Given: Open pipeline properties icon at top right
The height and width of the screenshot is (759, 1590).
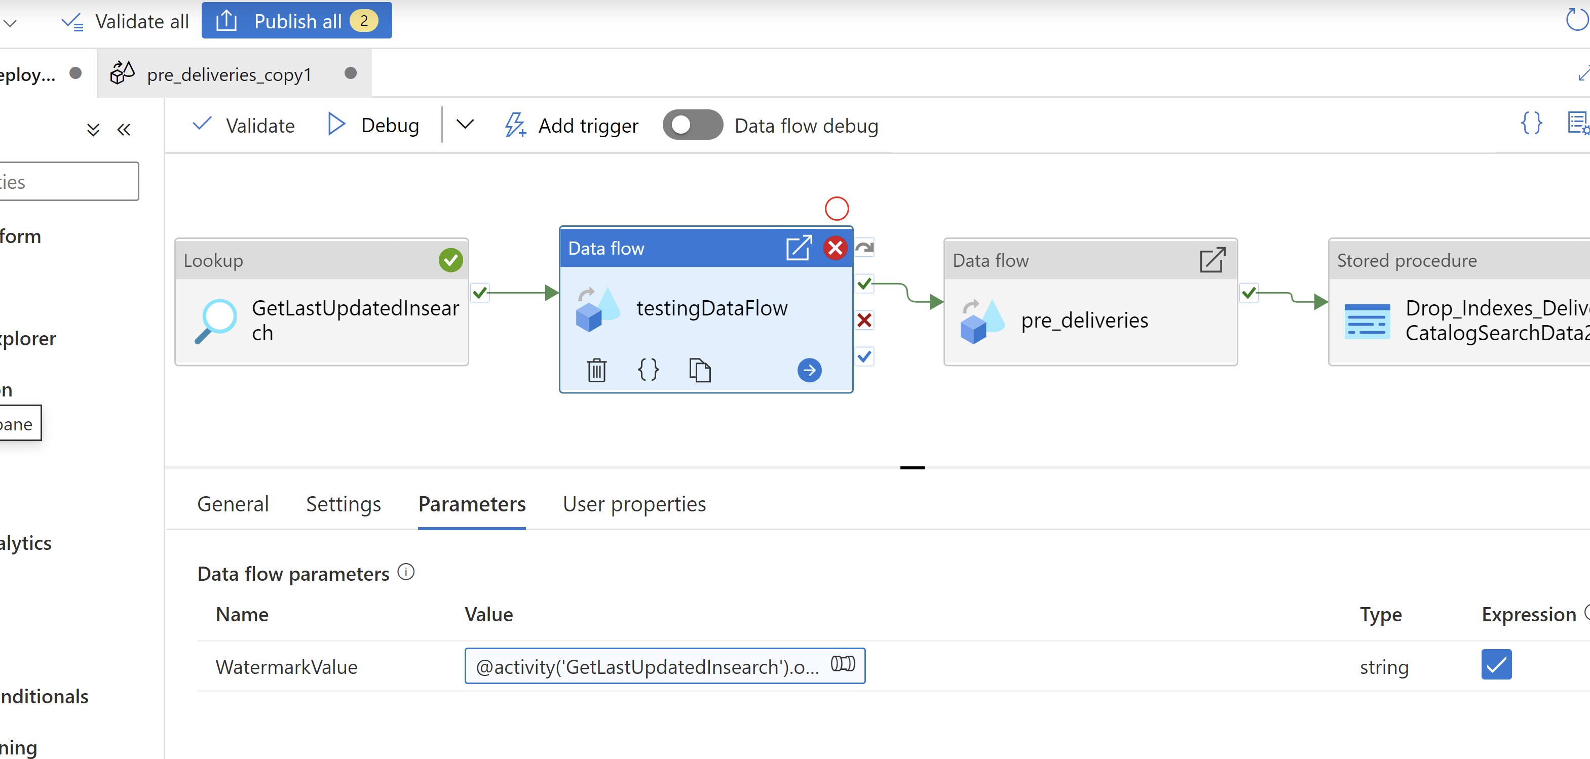Looking at the screenshot, I should coord(1578,123).
